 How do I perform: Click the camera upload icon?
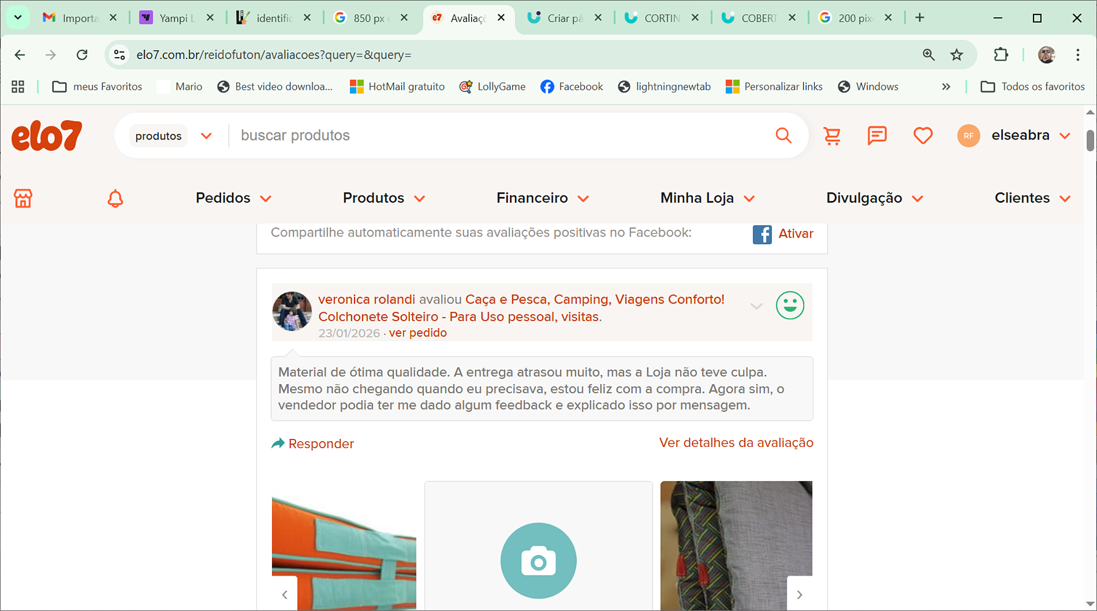coord(538,561)
